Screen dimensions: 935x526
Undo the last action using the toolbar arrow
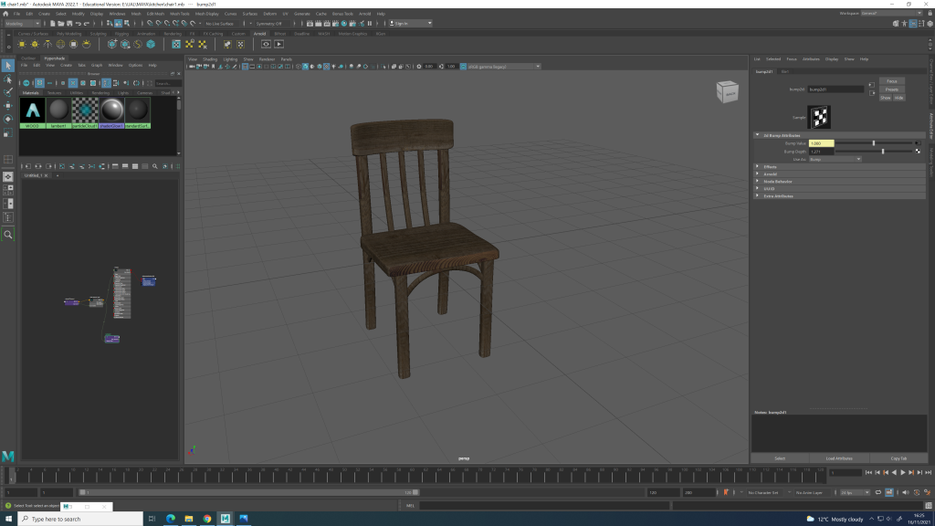(79, 23)
